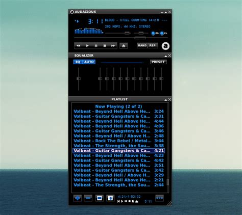Viewport: 242px width, 215px height.
Task: Click mini eject button in playlist footer
Action: pos(136,201)
